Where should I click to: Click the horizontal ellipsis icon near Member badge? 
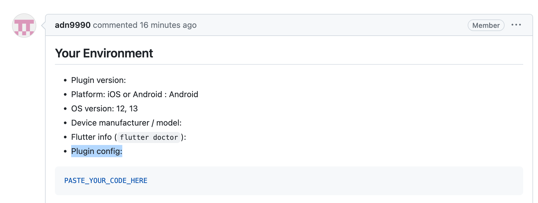516,25
